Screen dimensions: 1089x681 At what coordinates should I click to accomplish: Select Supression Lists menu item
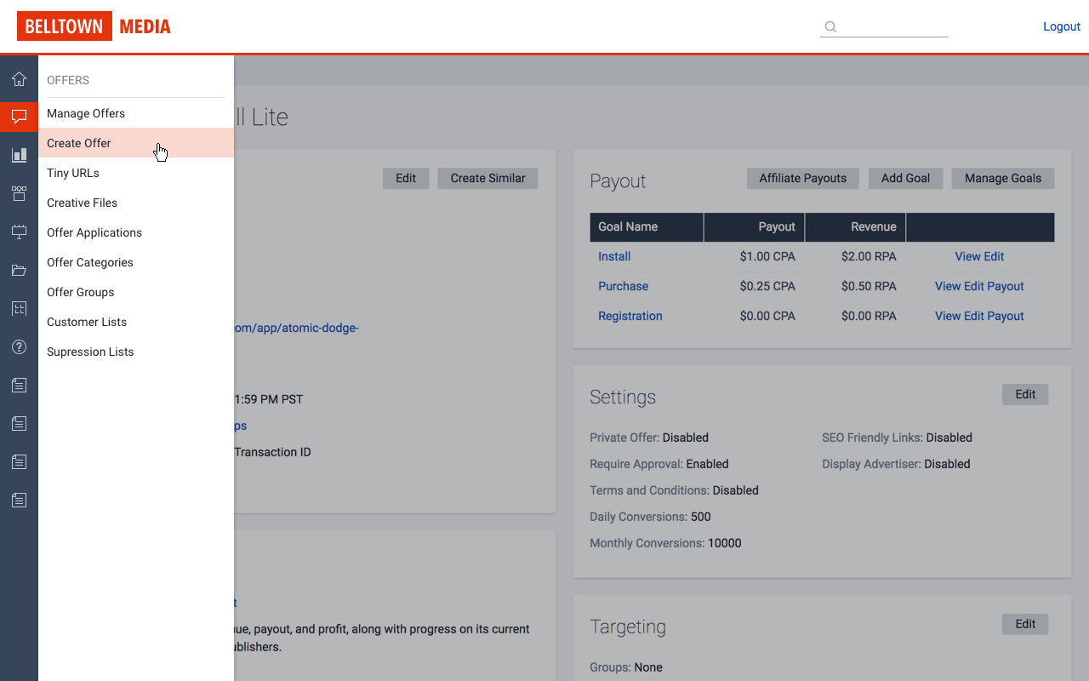pyautogui.click(x=136, y=352)
